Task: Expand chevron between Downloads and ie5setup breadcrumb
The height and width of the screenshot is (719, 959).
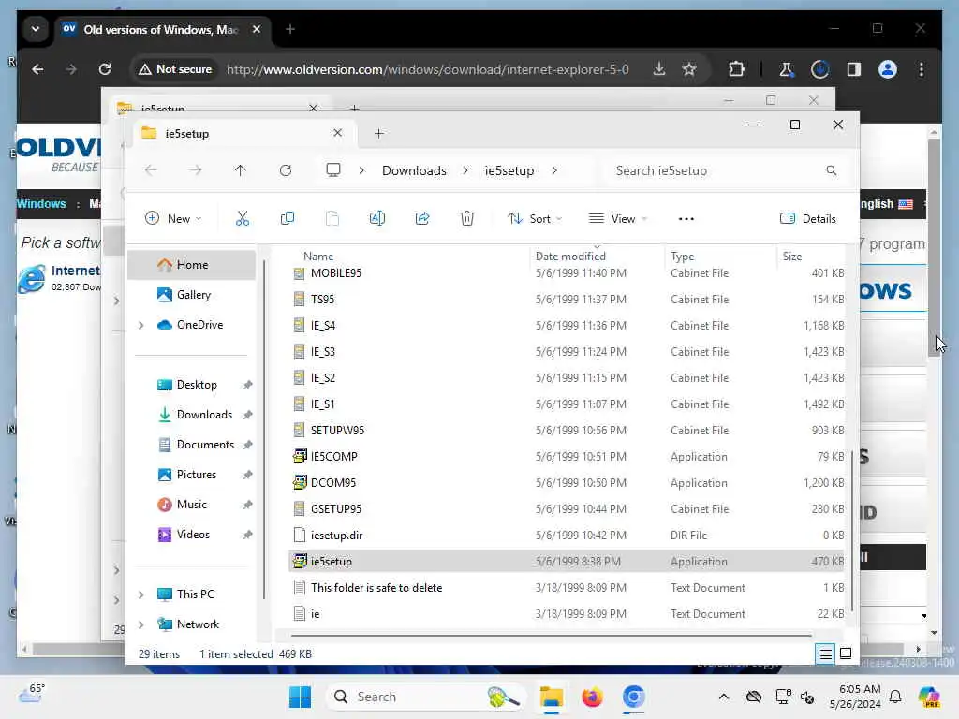Action: [x=465, y=170]
